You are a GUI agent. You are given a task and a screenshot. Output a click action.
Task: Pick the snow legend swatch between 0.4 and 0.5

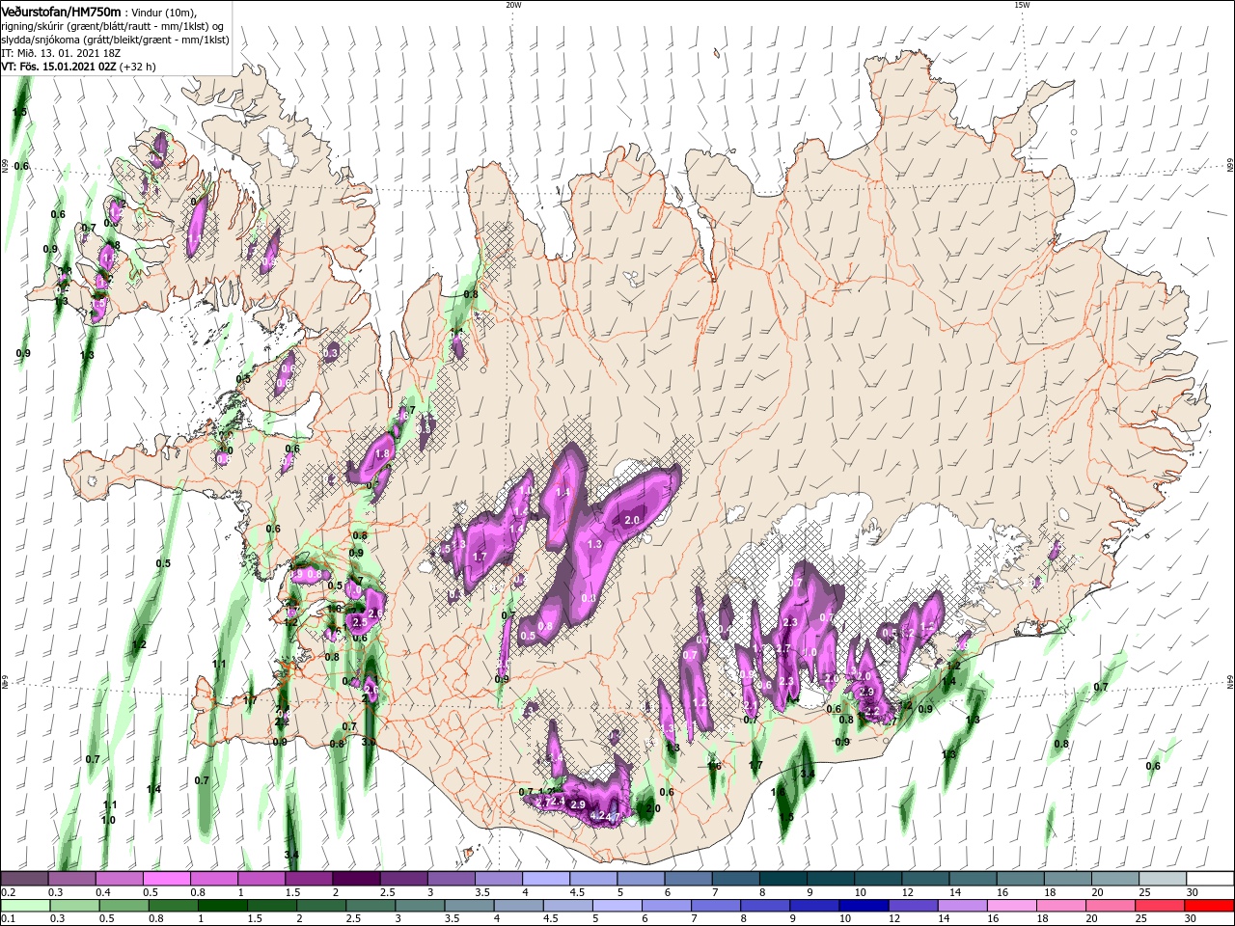[120, 879]
